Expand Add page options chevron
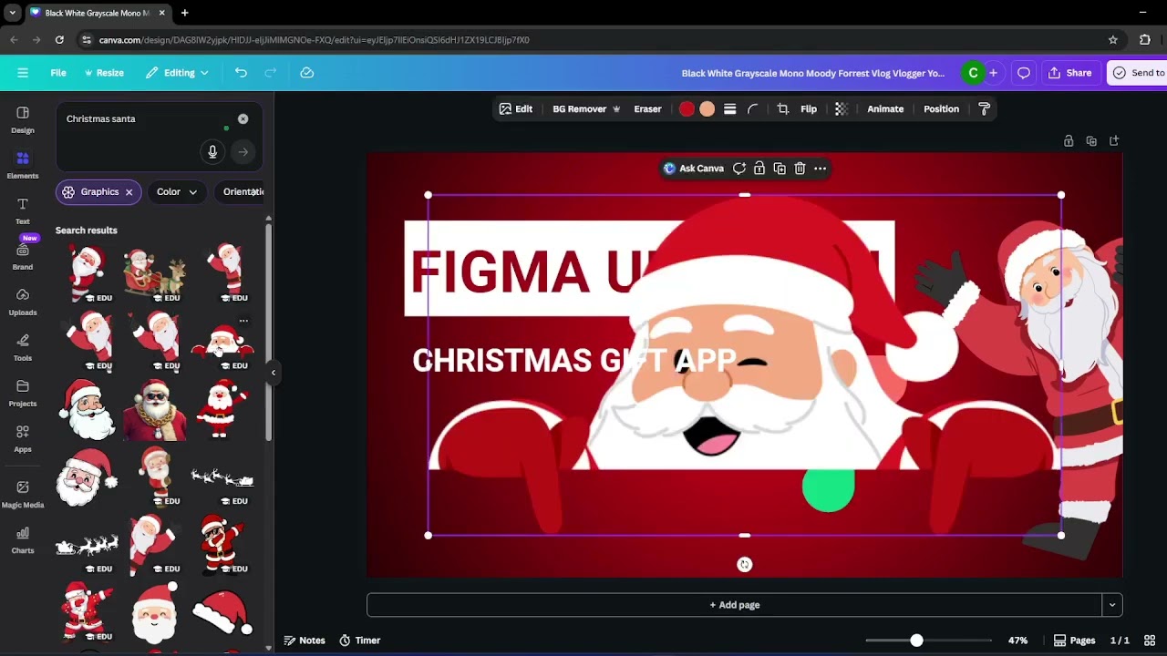Screen dimensions: 1167x656 pos(1112,605)
